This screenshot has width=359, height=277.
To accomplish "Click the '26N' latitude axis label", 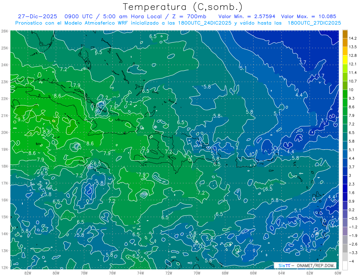I will pyautogui.click(x=4, y=31).
